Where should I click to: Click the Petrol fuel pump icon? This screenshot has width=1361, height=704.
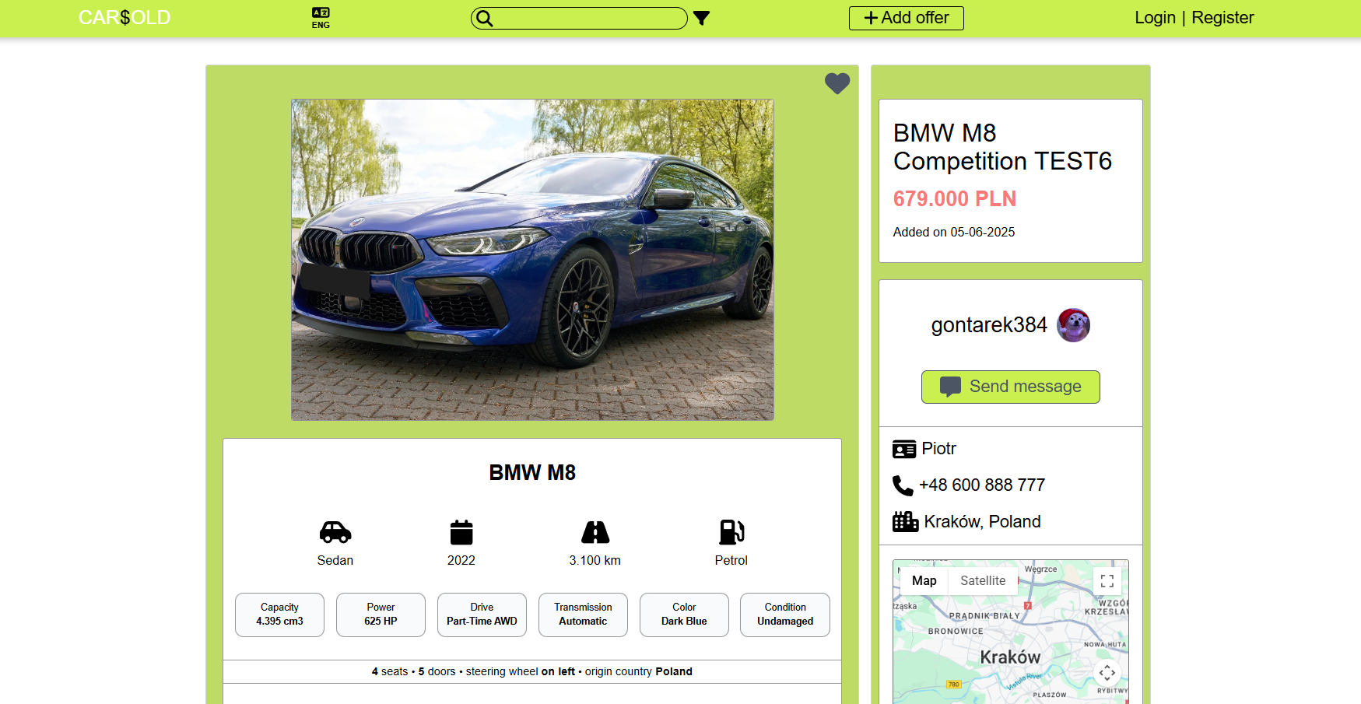(731, 532)
